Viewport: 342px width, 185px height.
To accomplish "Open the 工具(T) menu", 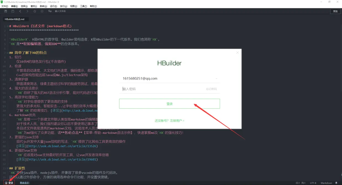I will (x=84, y=6).
